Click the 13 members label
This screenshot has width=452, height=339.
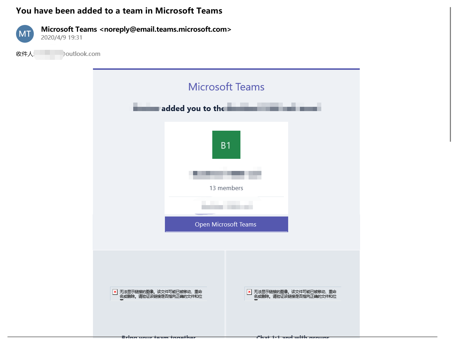pos(226,188)
